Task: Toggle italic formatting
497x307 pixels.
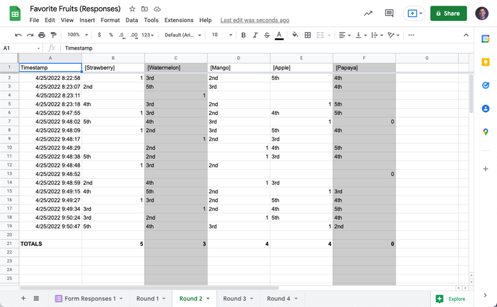Action: pos(255,35)
